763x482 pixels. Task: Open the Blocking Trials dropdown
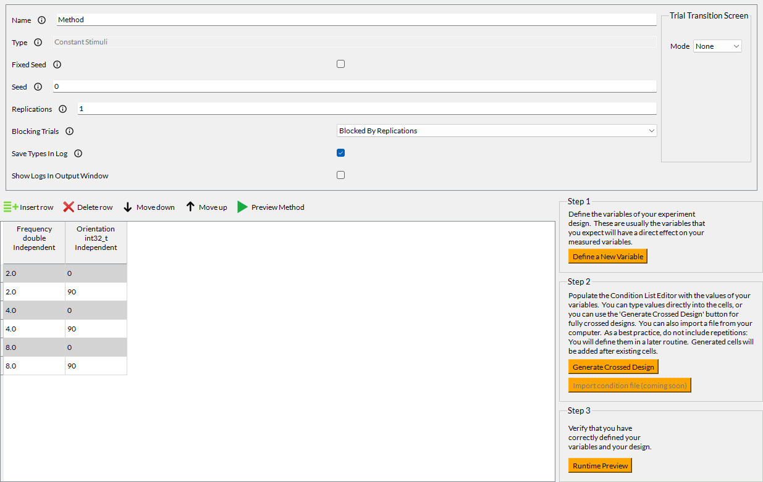click(497, 131)
